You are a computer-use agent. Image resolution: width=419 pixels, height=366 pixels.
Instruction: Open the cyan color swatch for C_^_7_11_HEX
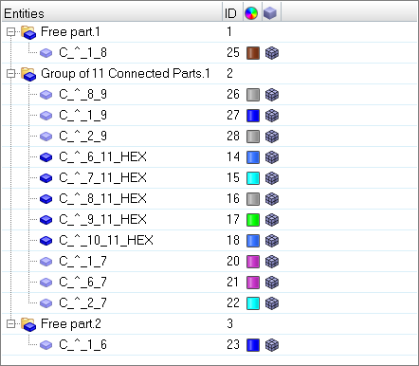[253, 178]
